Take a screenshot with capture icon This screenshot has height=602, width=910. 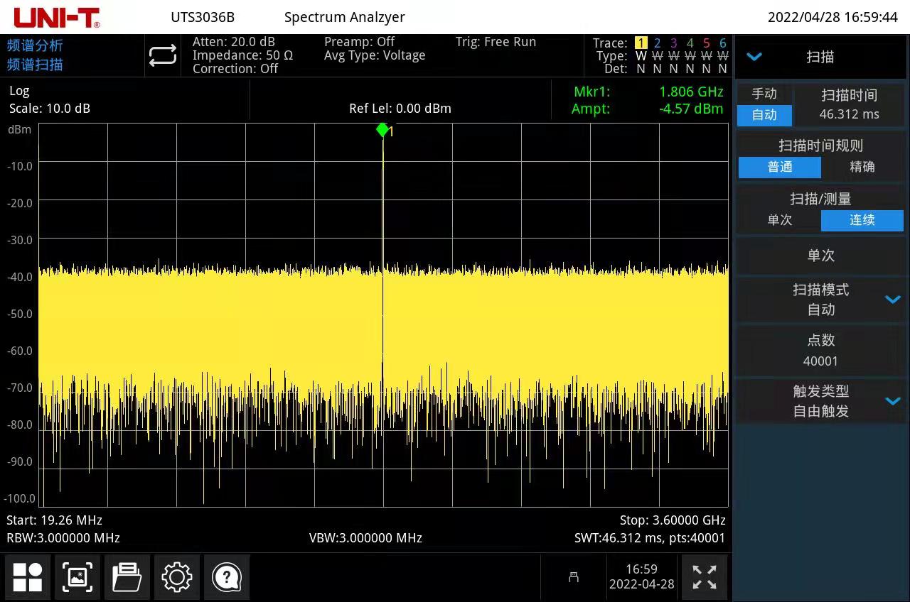[x=77, y=577]
